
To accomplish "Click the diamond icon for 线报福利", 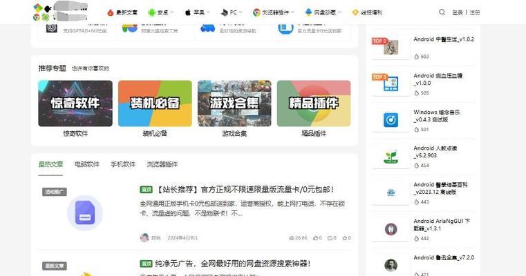I will click(355, 12).
